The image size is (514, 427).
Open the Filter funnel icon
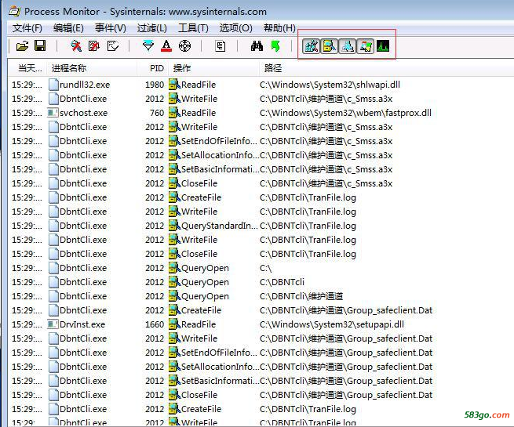pyautogui.click(x=148, y=46)
